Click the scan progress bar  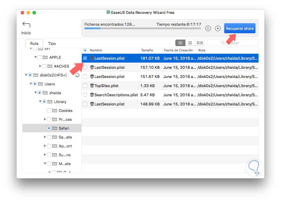pyautogui.click(x=143, y=28)
